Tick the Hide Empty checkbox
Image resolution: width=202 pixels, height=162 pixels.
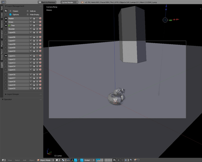(28, 15)
